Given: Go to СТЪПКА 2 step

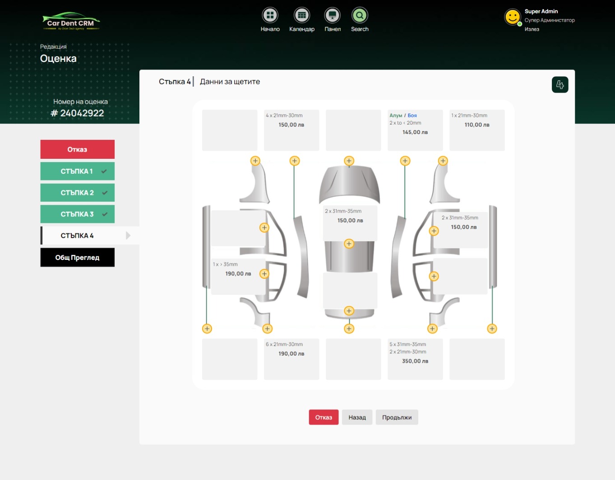Looking at the screenshot, I should coord(77,193).
